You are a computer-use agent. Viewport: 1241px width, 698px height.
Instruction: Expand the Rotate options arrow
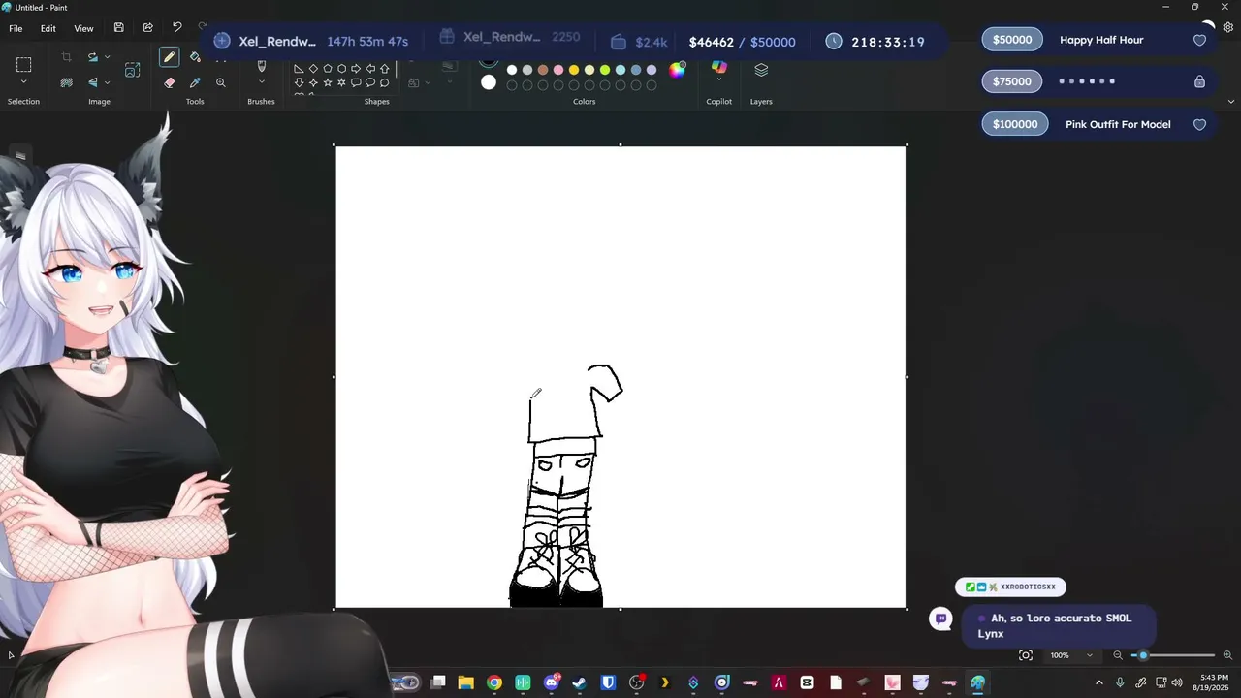click(x=107, y=57)
